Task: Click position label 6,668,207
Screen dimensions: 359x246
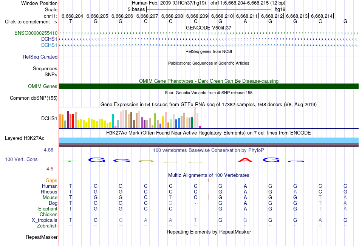Action: click(147, 16)
